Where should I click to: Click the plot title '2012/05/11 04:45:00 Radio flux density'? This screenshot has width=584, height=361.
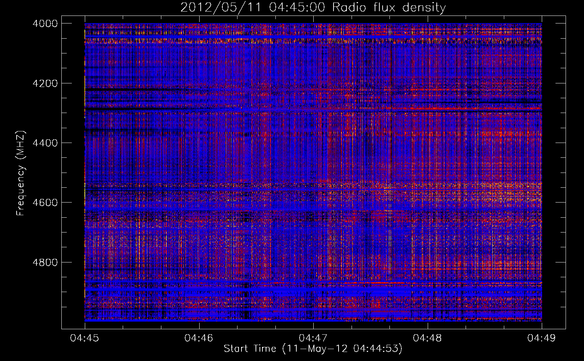(313, 8)
